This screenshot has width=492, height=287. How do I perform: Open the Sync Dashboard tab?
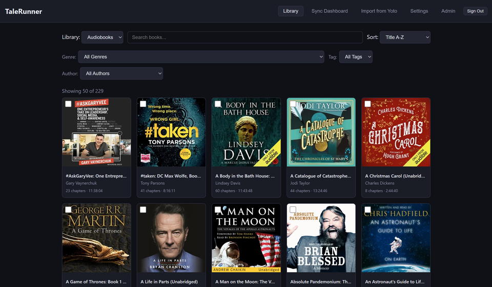pos(330,11)
